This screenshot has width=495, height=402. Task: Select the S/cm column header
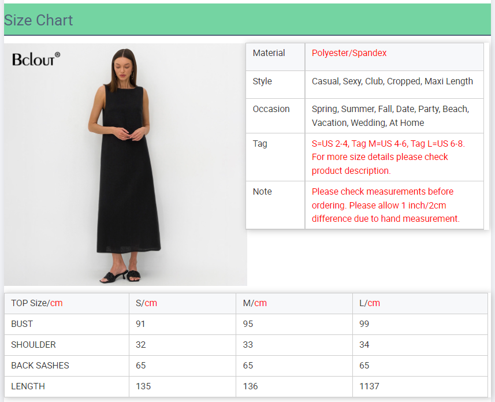(x=146, y=303)
